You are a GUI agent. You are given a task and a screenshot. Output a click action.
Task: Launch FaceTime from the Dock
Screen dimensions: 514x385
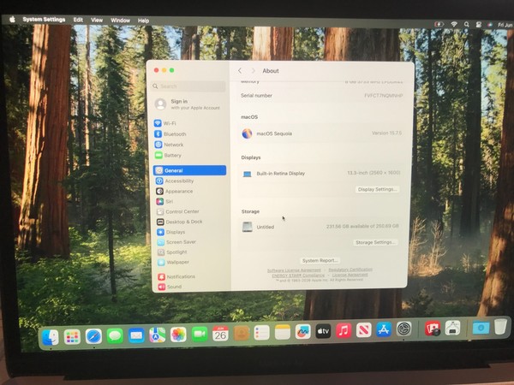[200, 335]
